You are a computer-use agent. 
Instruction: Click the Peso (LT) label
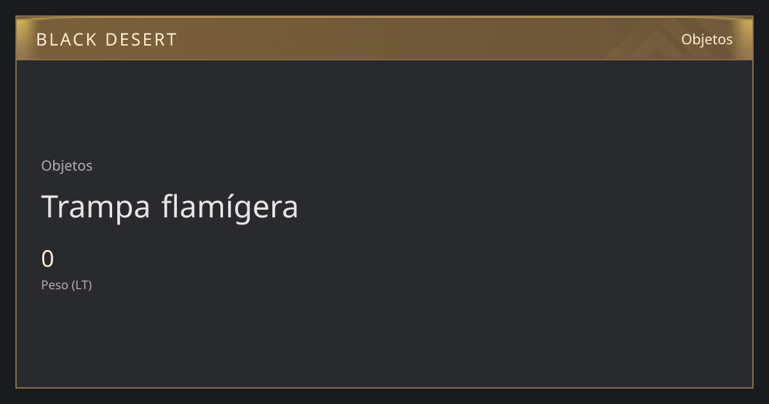click(67, 285)
